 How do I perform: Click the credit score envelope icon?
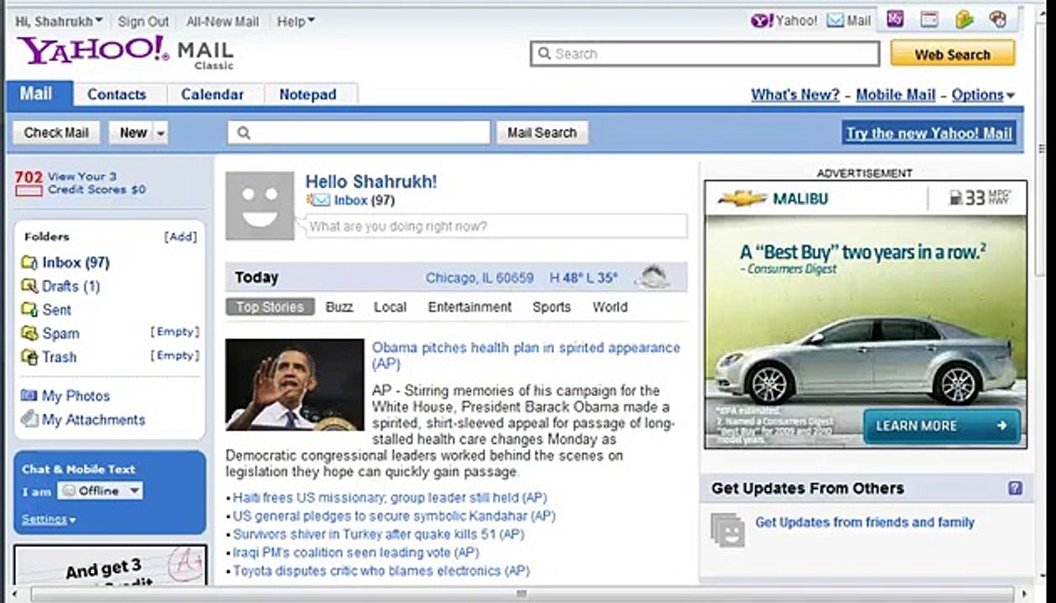[28, 191]
